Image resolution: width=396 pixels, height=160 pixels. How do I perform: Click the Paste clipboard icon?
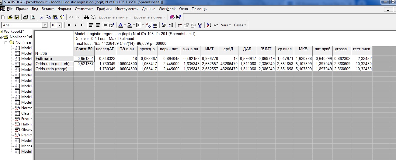click(x=55, y=17)
